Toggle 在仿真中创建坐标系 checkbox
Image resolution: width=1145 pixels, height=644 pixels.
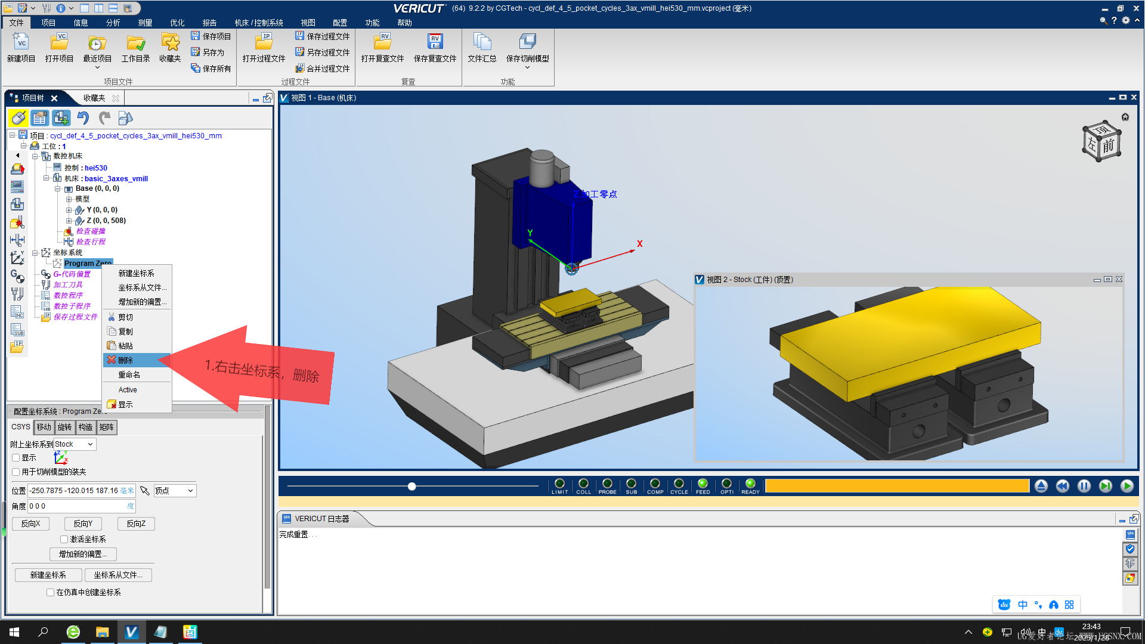(x=51, y=592)
